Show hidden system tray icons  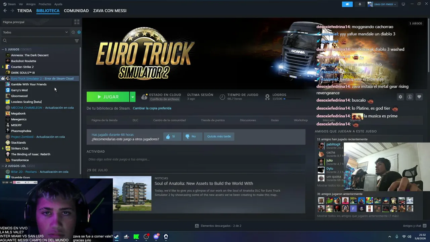(390, 237)
